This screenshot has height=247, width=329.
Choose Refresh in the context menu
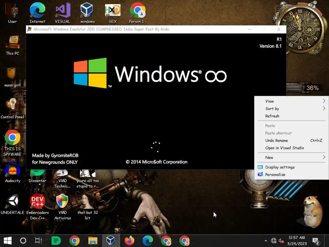click(x=292, y=116)
